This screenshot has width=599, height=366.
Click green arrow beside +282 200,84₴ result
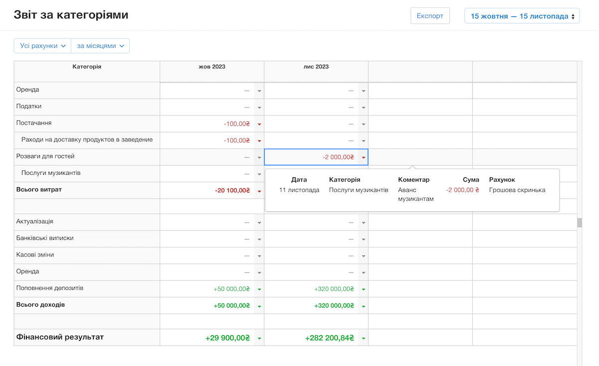tap(363, 338)
